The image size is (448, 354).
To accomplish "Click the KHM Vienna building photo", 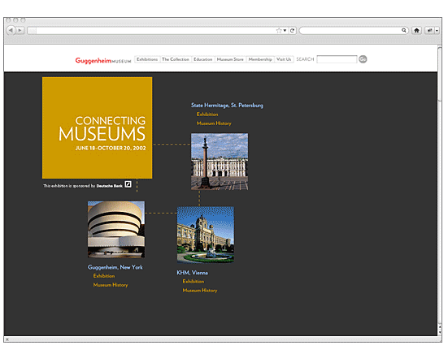I will point(206,235).
